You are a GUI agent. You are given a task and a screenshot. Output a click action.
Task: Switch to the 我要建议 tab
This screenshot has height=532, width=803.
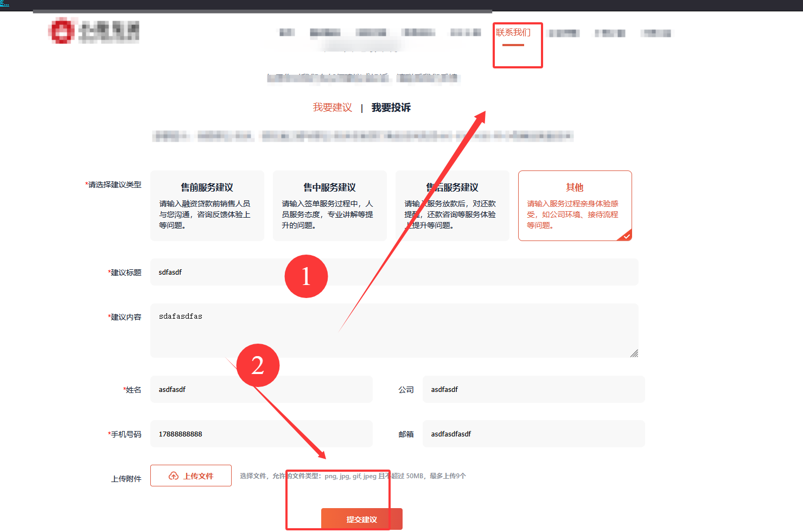pyautogui.click(x=332, y=107)
